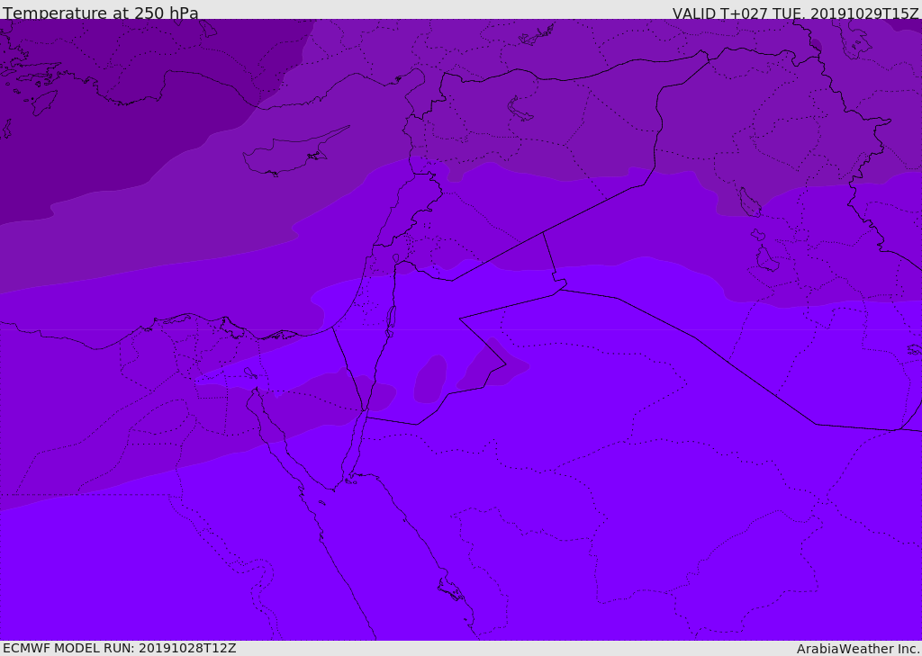
Task: Click the 'VALID T+027 TUE. 20191029T15Z' timestamp
Action: (x=796, y=13)
